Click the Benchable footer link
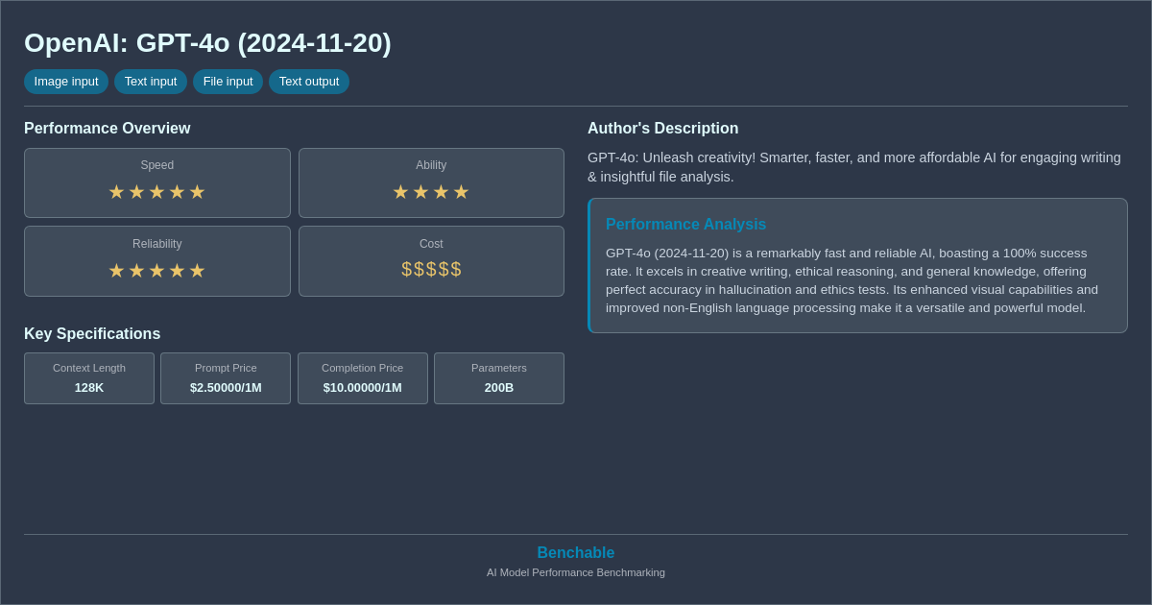Screen dimensions: 1152x605 [576, 552]
